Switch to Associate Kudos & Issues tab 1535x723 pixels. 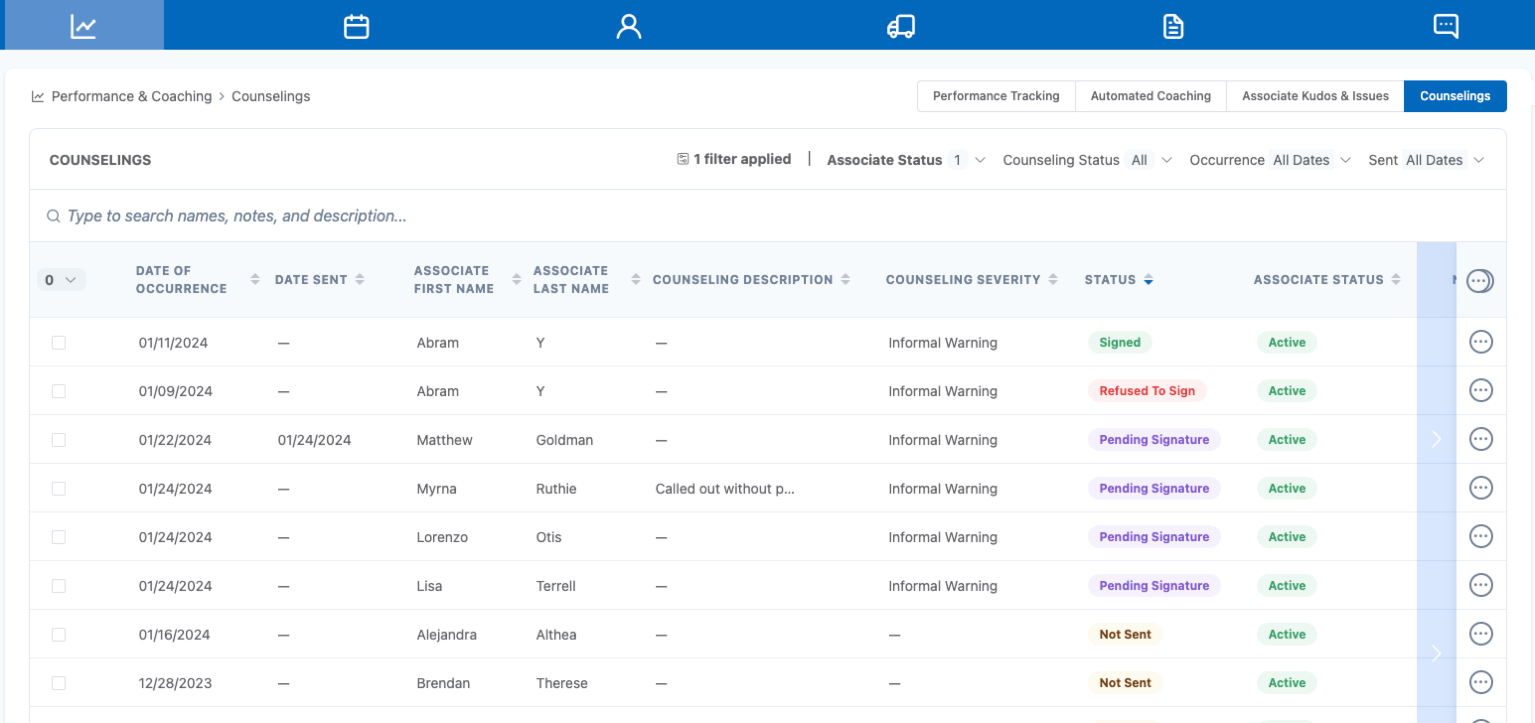1314,96
